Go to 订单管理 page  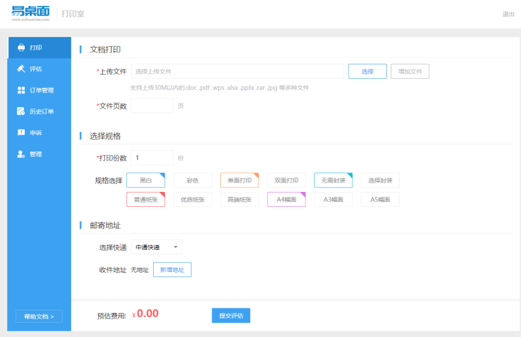[x=39, y=90]
